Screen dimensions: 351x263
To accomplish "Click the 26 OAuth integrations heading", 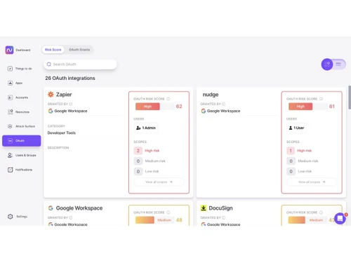I will click(x=70, y=78).
